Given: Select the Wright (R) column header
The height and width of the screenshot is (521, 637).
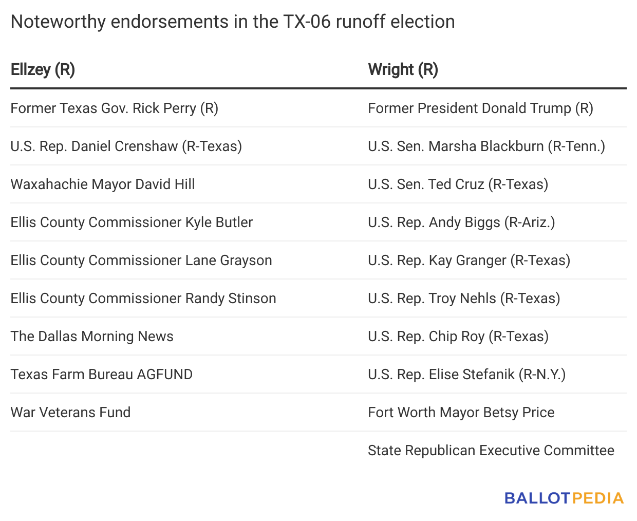Looking at the screenshot, I should pos(403,69).
